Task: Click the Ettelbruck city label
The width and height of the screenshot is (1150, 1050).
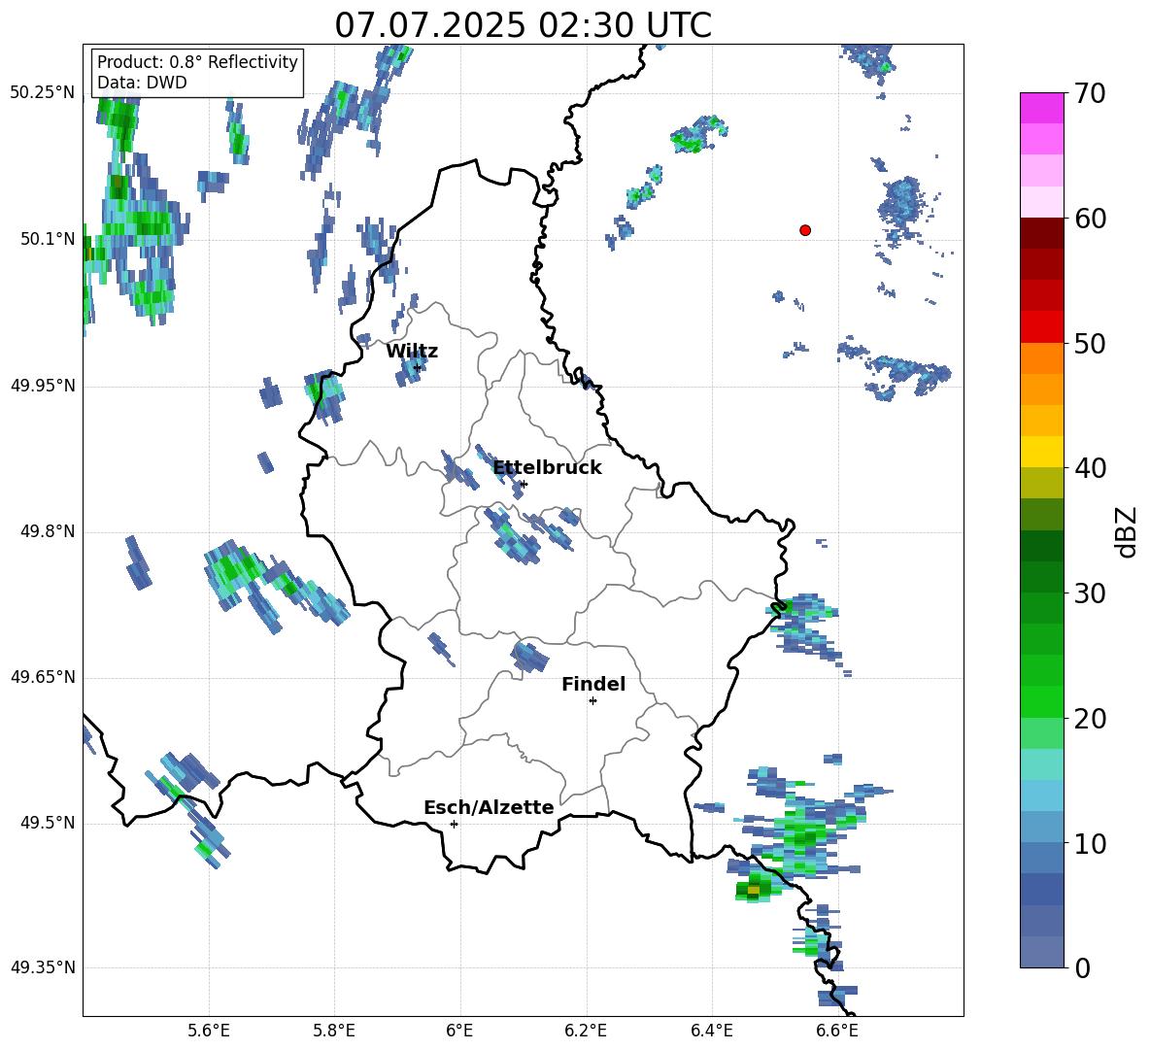Action: 547,468
